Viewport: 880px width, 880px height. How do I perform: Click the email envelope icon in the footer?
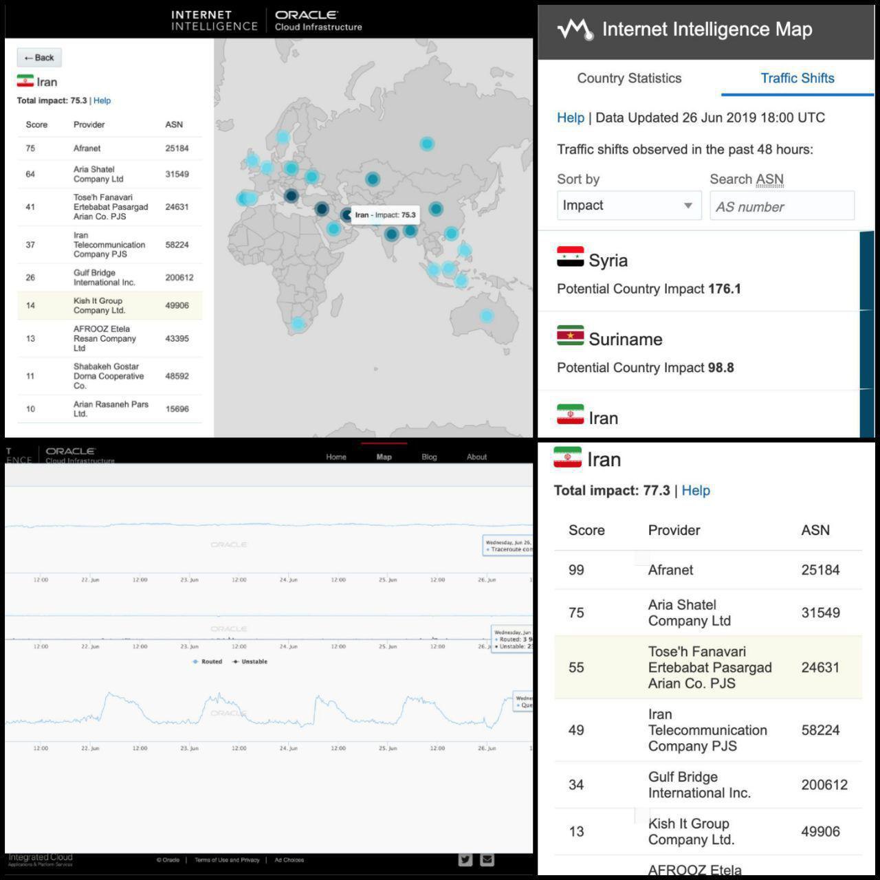pos(487,859)
